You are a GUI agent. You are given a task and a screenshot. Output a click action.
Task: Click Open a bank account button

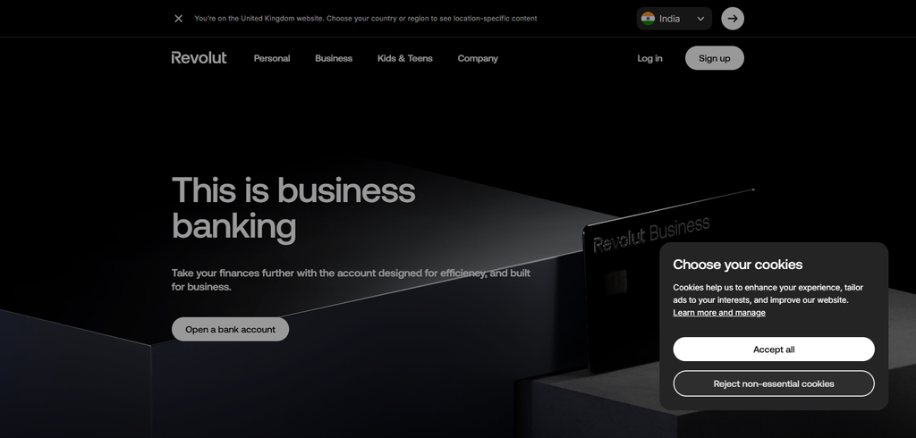(230, 329)
